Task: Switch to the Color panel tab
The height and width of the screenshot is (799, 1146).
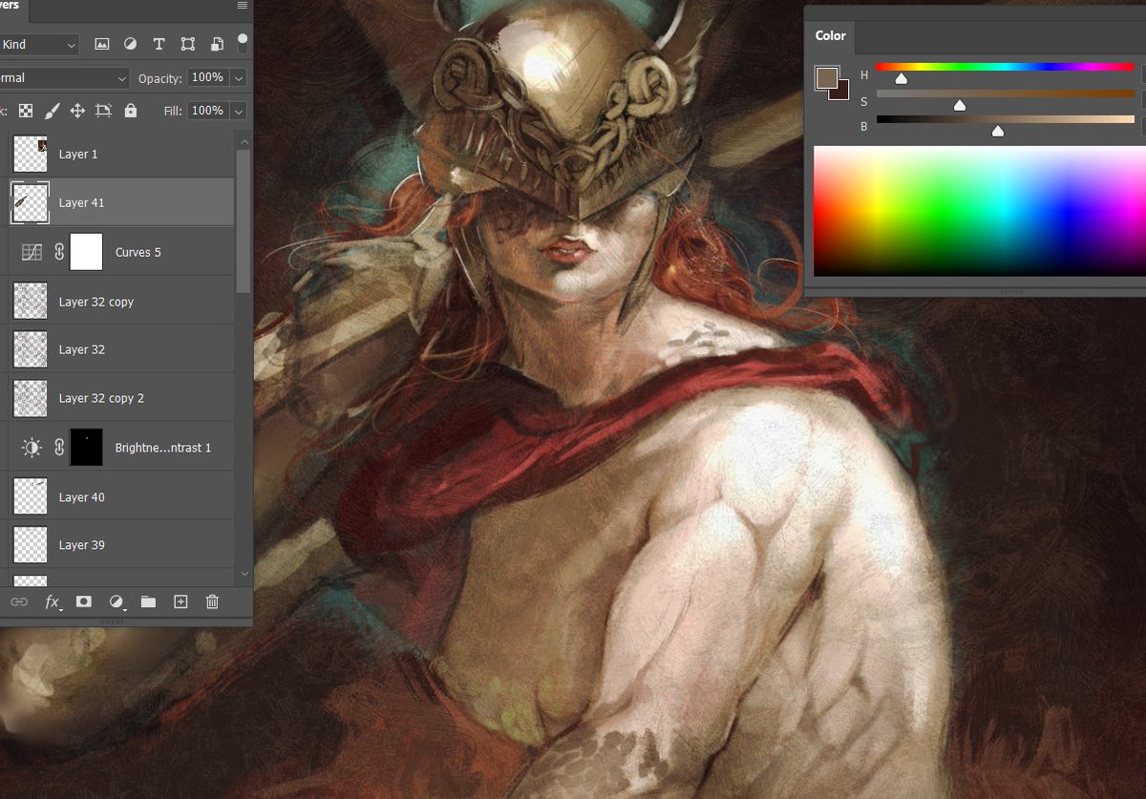Action: [830, 35]
